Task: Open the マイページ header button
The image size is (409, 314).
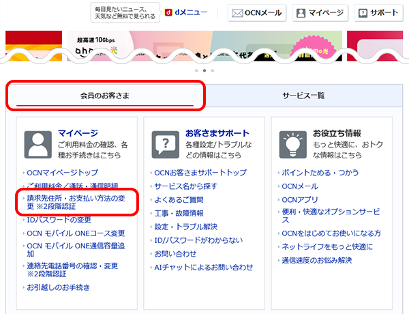Action: pyautogui.click(x=320, y=13)
